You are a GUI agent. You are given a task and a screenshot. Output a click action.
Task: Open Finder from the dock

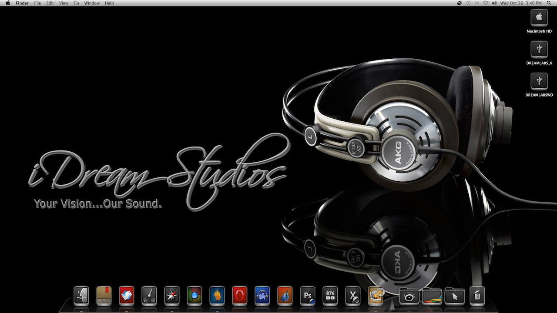[81, 296]
